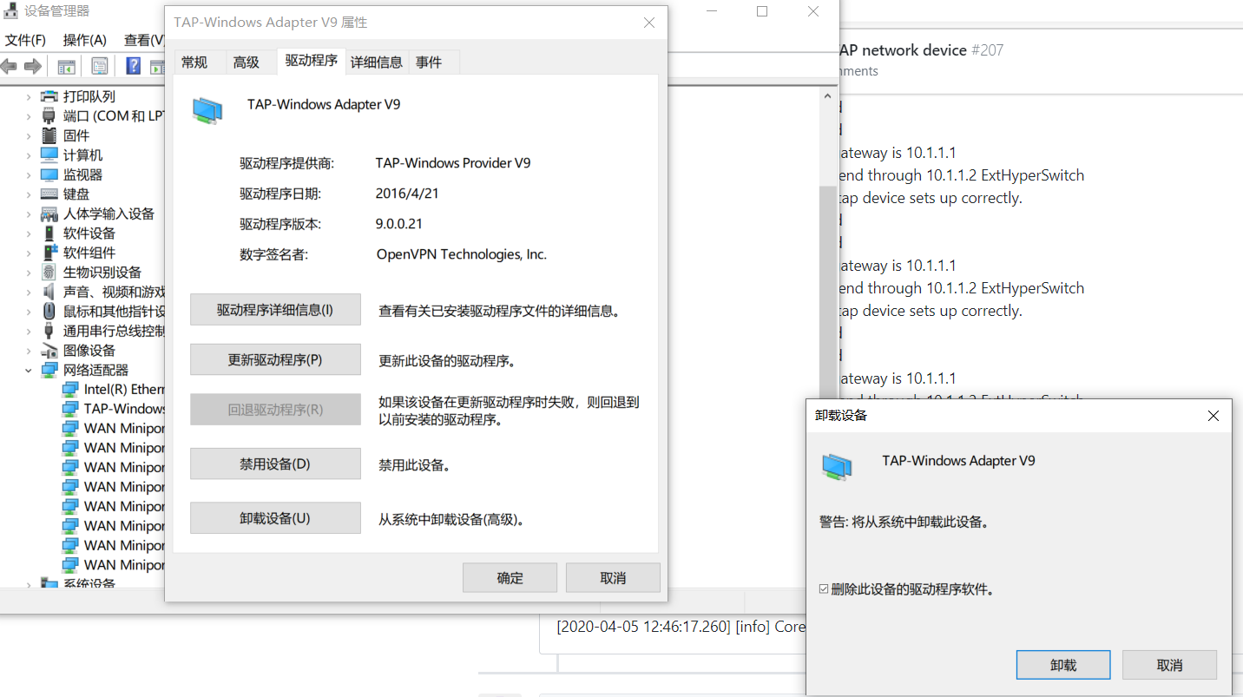1243x697 pixels.
Task: Select the TAP-Windows adapter icon in the device tree
Action: click(69, 408)
